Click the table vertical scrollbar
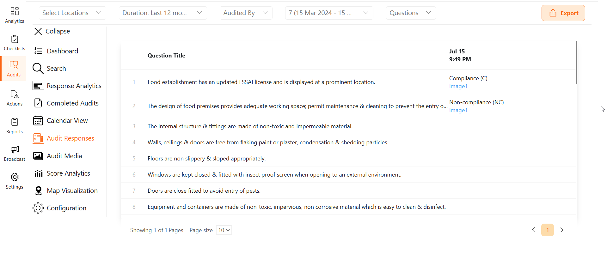Viewport: 607px width, 253px height. tap(576, 63)
